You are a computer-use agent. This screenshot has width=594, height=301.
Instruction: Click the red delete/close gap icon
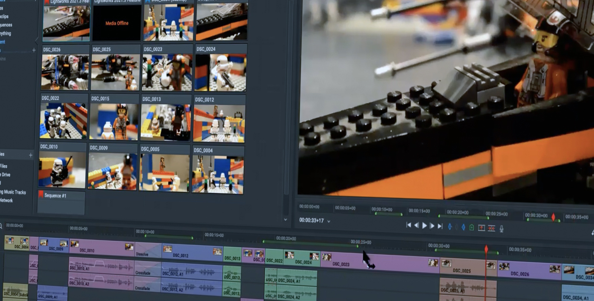point(492,228)
